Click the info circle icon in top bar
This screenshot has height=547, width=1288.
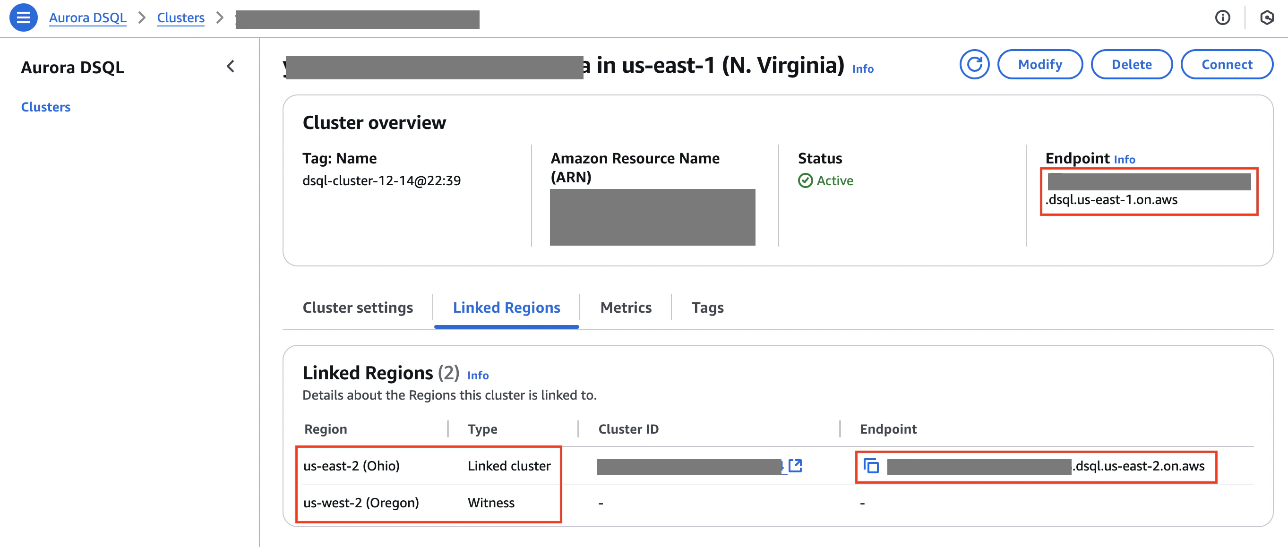coord(1222,18)
